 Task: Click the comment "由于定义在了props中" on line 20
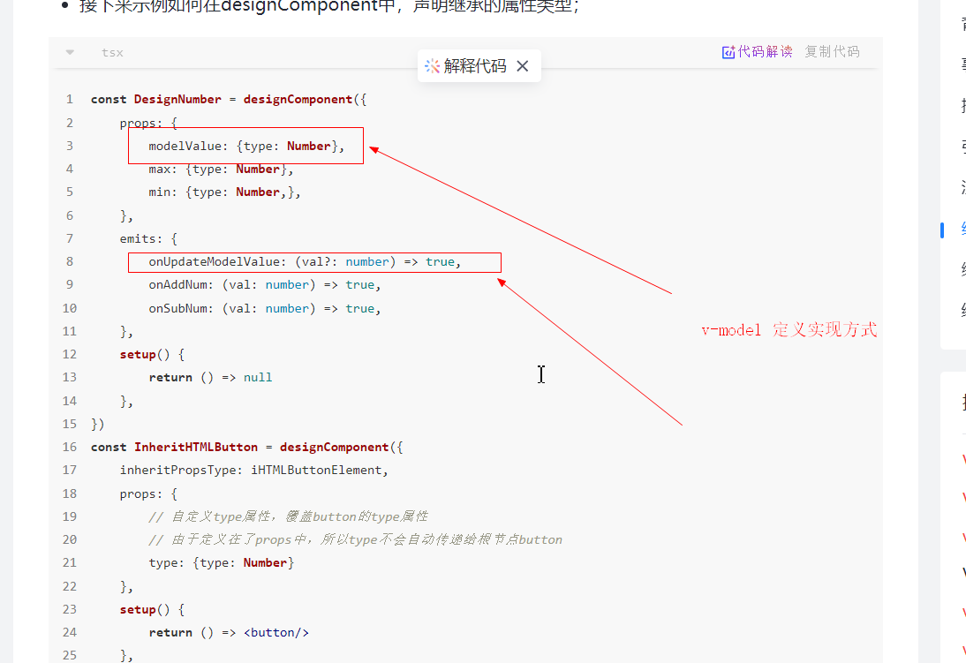238,539
